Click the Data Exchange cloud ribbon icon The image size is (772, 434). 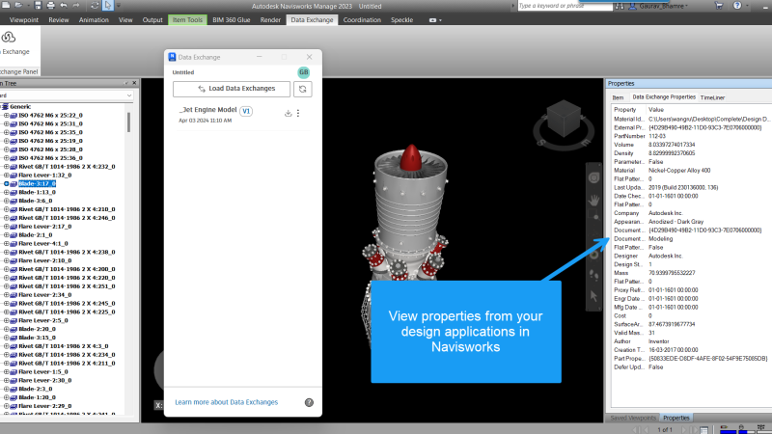click(x=9, y=38)
